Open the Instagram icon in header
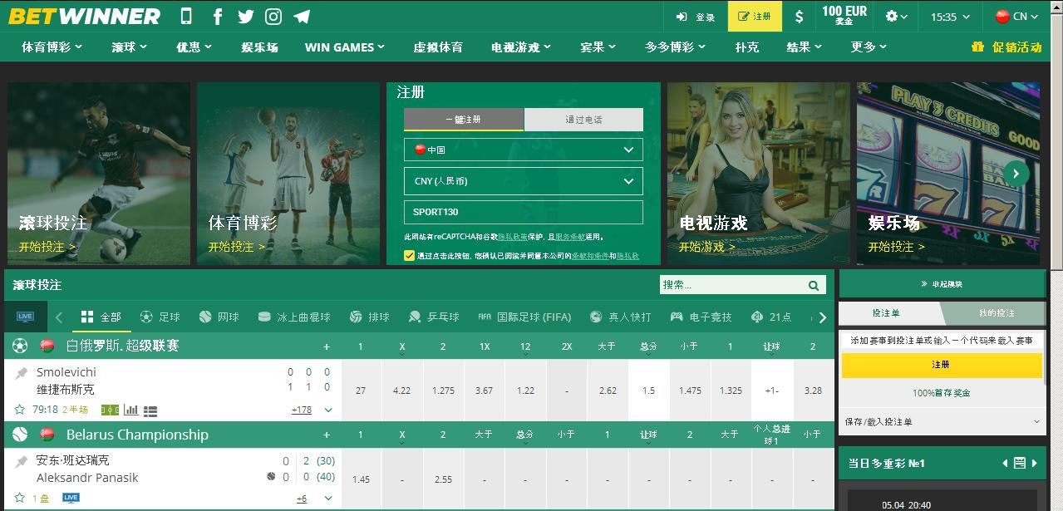The height and width of the screenshot is (511, 1063). point(273,16)
